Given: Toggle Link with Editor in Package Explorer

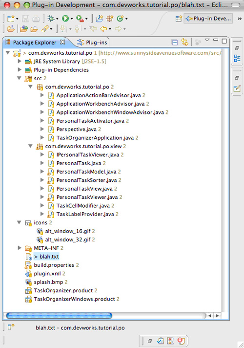Looking at the screenshot, I should click(x=184, y=42).
